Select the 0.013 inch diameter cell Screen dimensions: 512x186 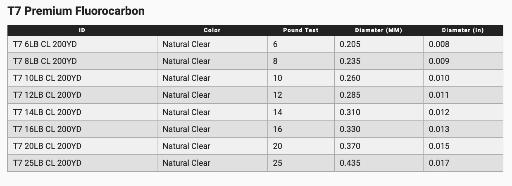pyautogui.click(x=439, y=129)
